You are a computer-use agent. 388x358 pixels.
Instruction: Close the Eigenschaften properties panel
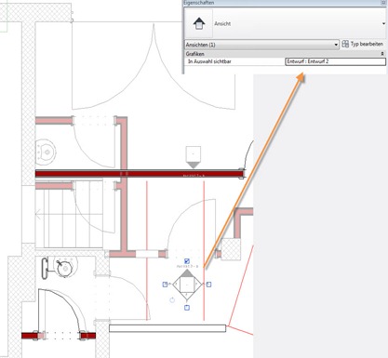click(383, 3)
